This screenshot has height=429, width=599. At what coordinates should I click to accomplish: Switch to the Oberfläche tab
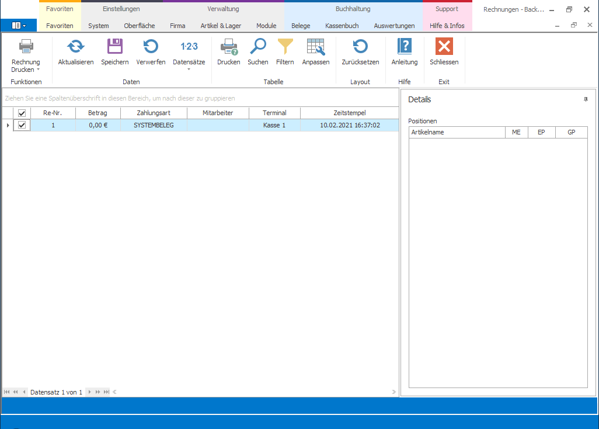coord(140,26)
